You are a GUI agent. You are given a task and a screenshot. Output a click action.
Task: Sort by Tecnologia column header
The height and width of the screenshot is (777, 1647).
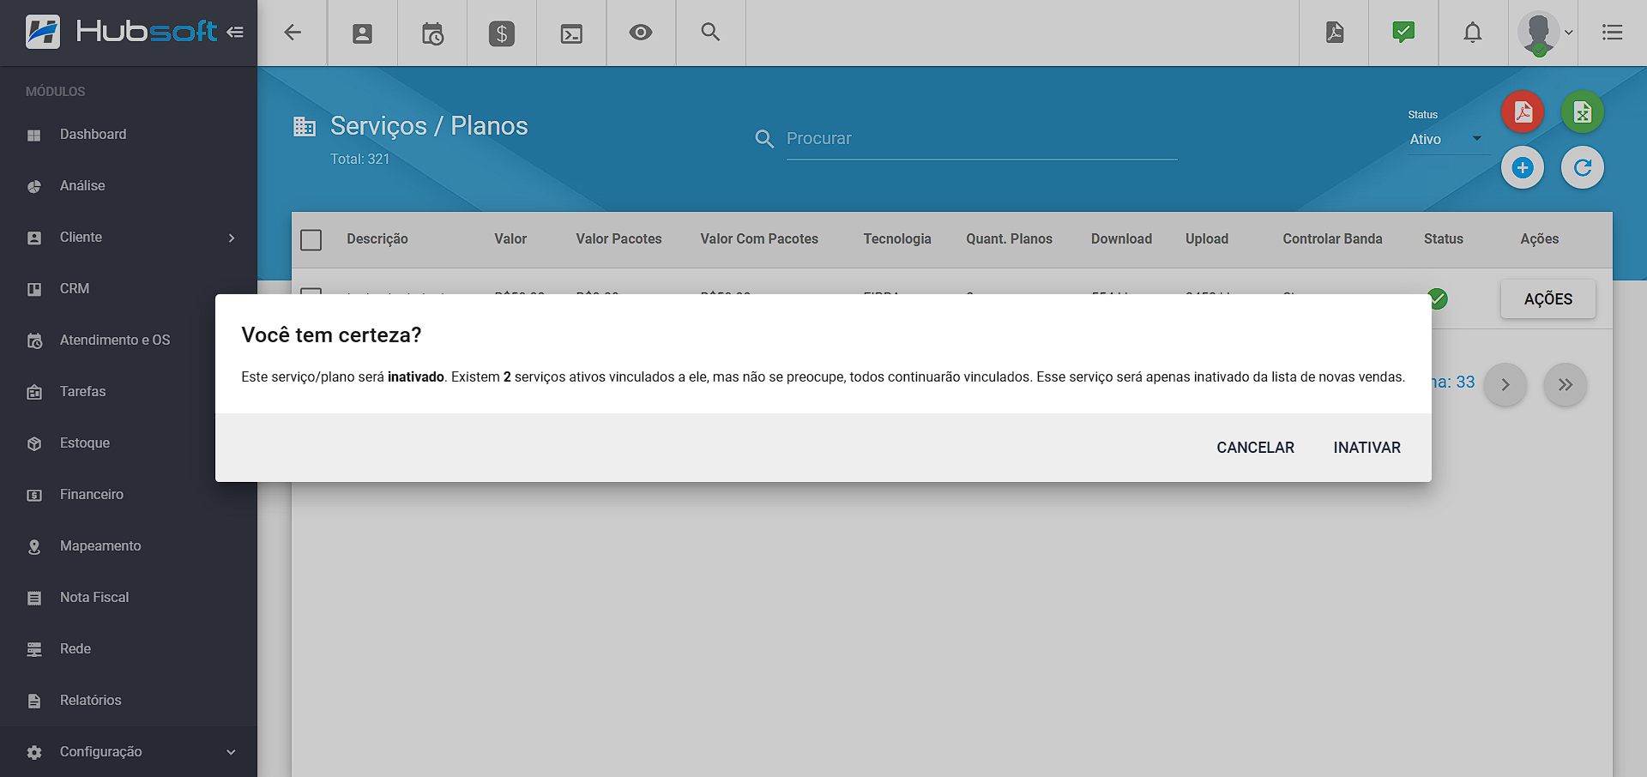click(x=897, y=239)
